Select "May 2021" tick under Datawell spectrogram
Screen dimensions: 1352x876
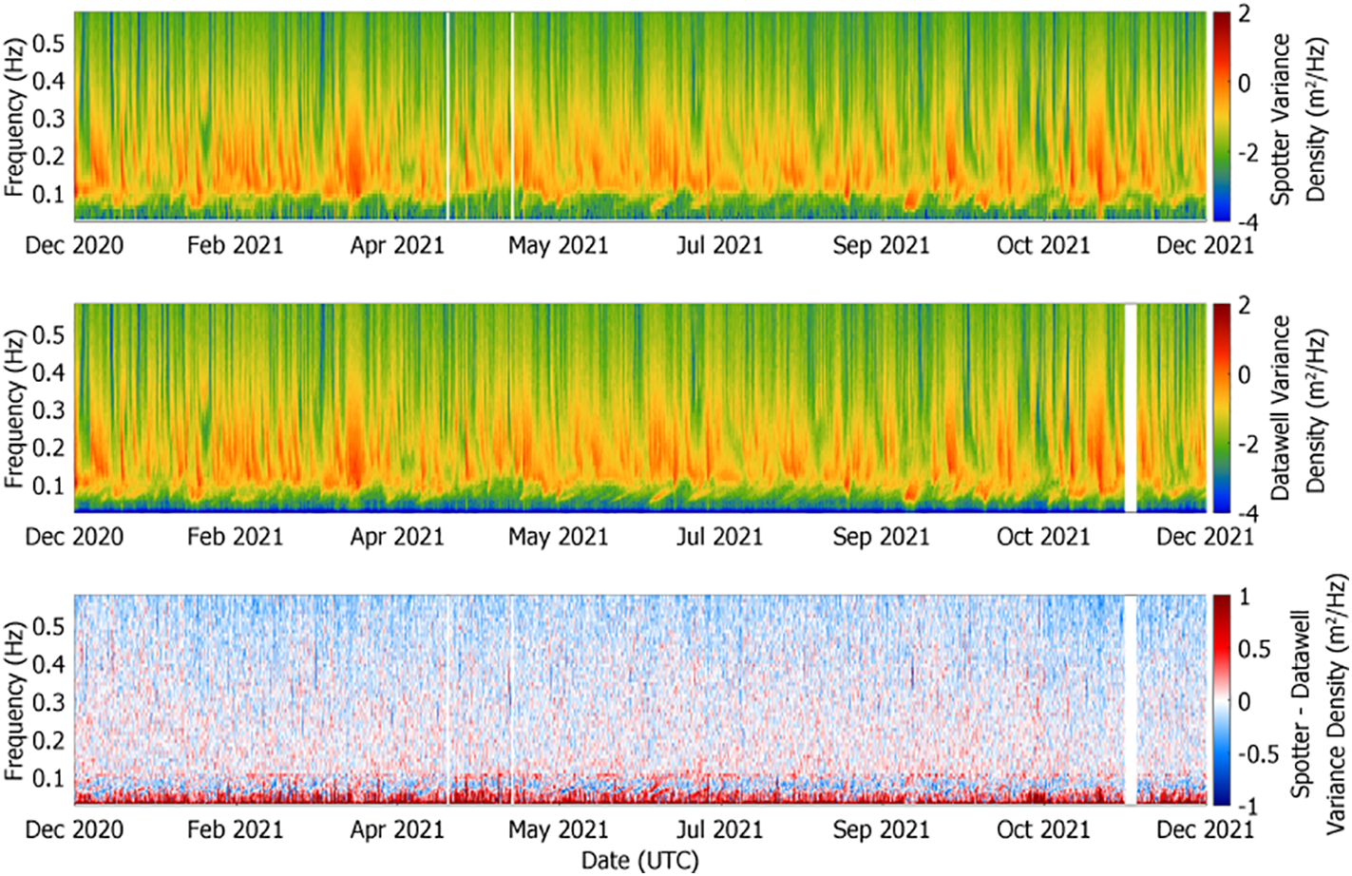558,537
